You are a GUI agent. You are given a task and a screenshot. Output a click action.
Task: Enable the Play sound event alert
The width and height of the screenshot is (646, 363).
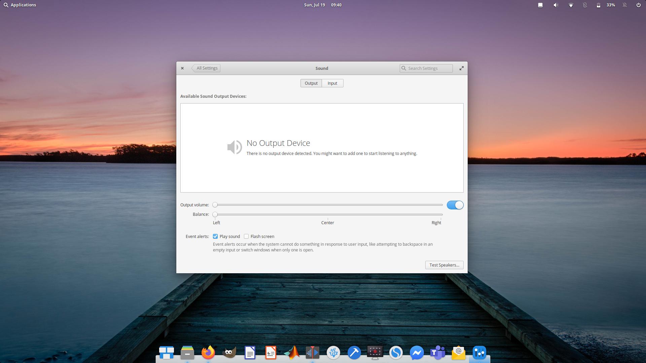tap(216, 236)
